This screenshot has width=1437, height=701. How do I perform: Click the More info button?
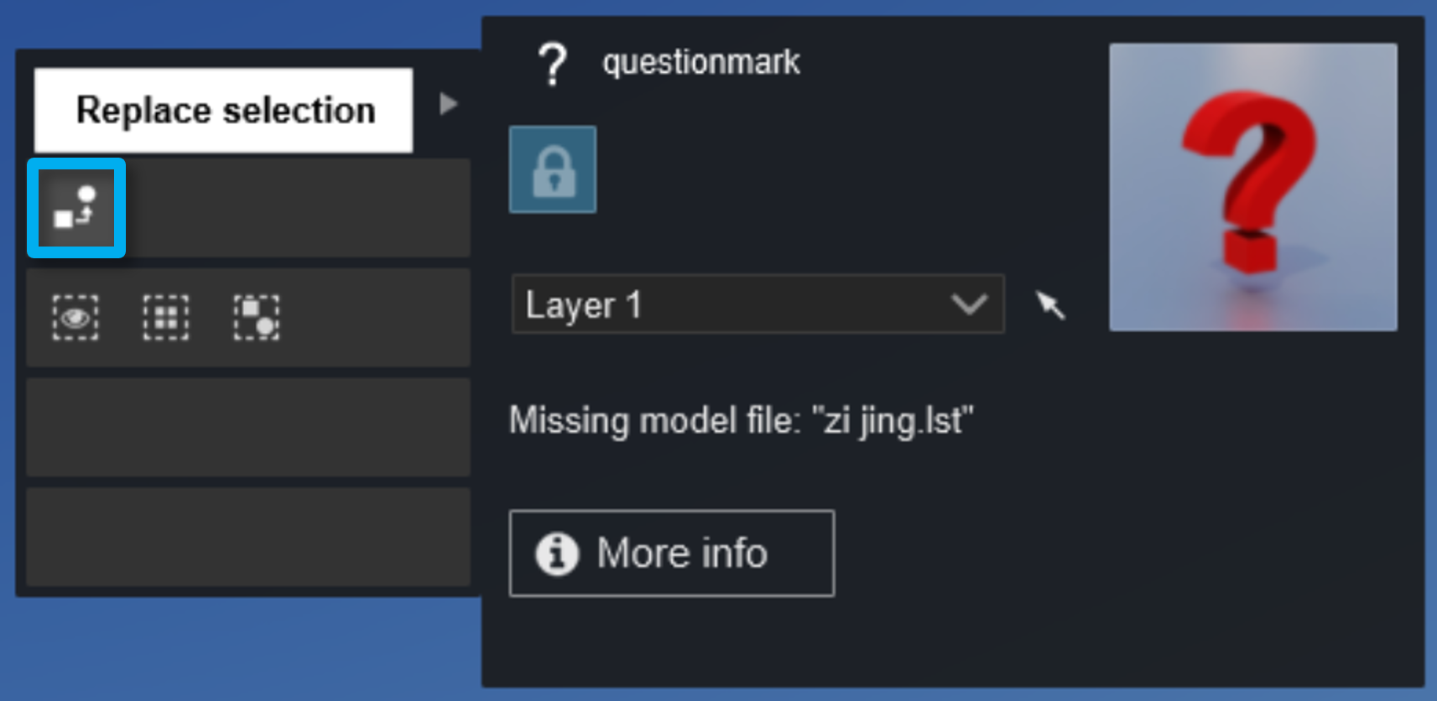[x=671, y=553]
